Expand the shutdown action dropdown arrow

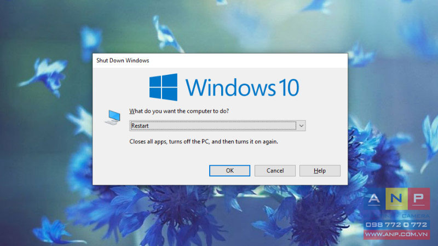pyautogui.click(x=301, y=126)
